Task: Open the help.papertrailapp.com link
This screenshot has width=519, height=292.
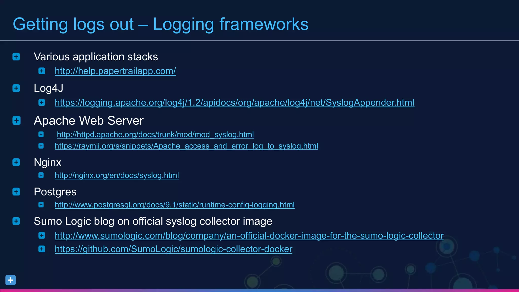Action: click(x=115, y=71)
